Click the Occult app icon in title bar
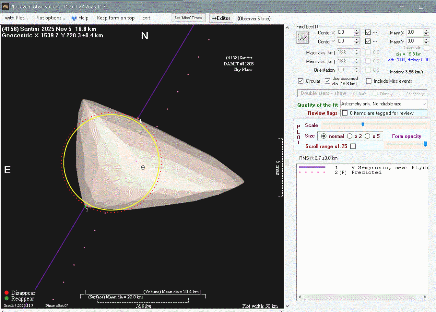The height and width of the screenshot is (312, 436). click(x=5, y=6)
